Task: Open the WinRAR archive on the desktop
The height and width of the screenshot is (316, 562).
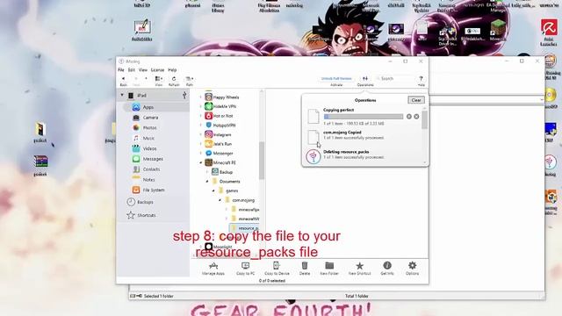Action: [40, 165]
